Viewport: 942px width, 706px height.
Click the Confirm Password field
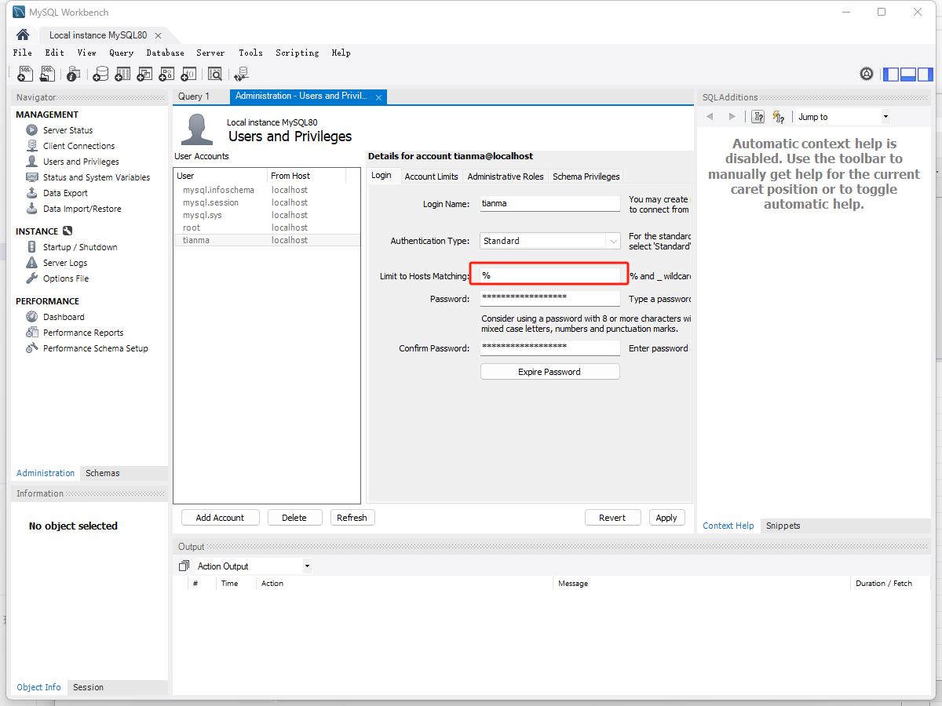[x=550, y=347]
